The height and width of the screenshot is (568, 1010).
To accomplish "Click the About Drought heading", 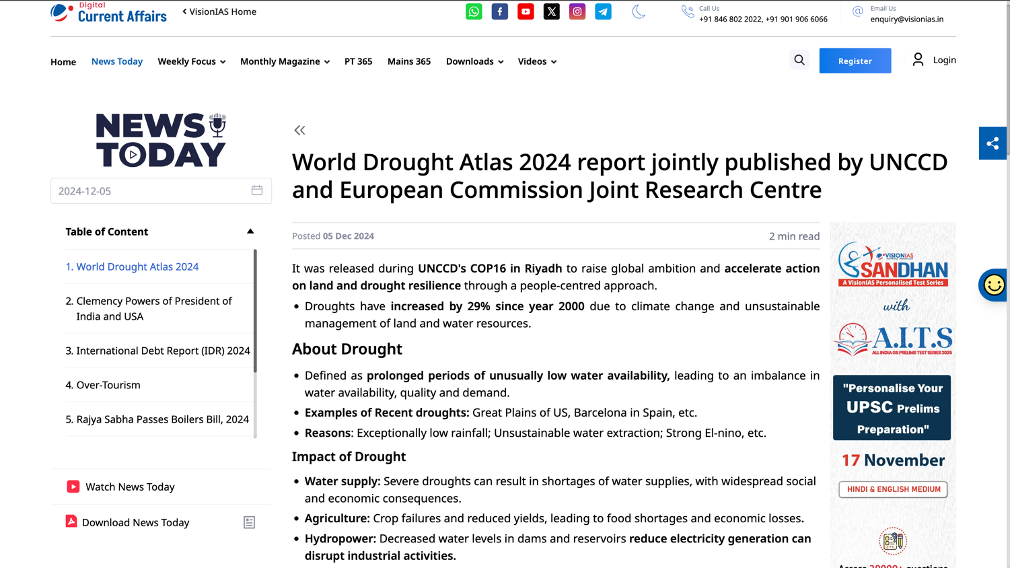I will [347, 349].
